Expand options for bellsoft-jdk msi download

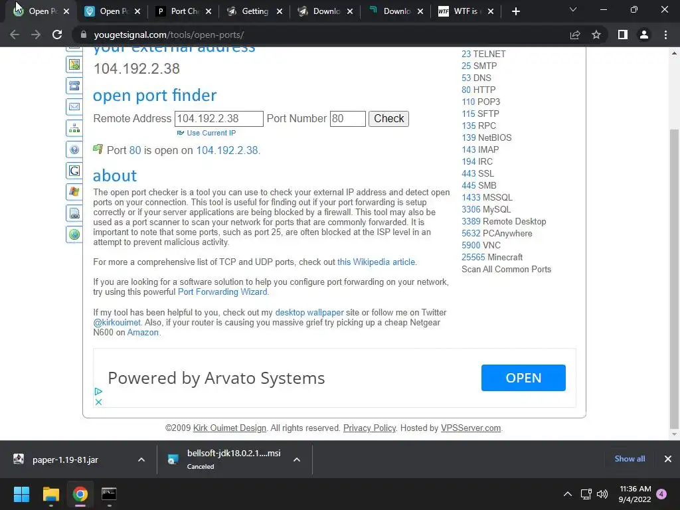coord(297,460)
